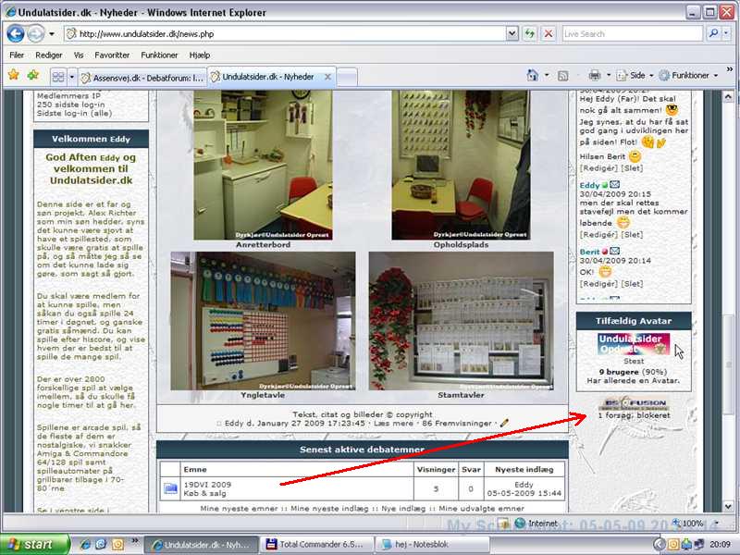Expand command bar overflow chevron
Image resolution: width=740 pixels, height=555 pixels.
point(729,70)
